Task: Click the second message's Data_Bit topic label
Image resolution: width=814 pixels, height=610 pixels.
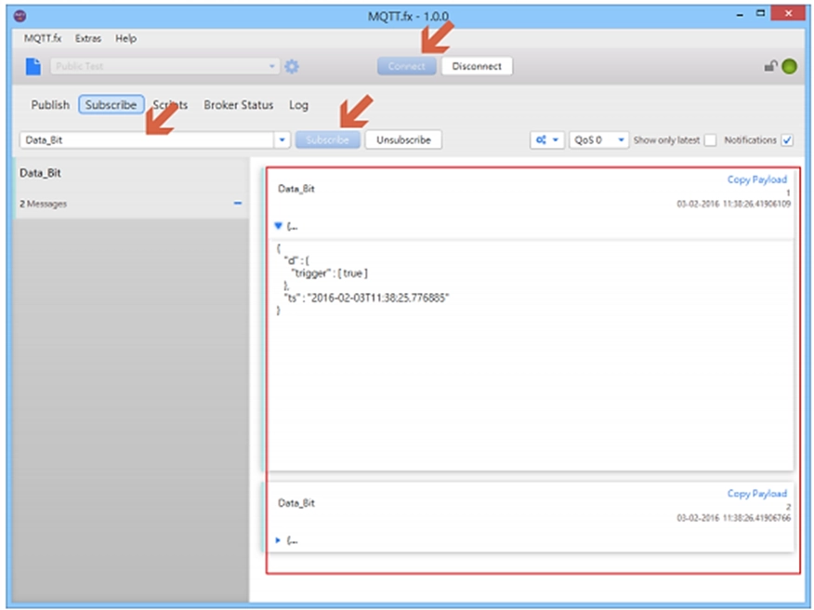Action: 296,503
